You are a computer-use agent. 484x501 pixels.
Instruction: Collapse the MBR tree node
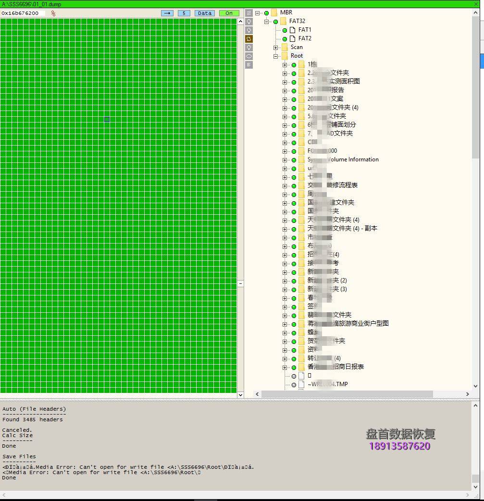257,13
